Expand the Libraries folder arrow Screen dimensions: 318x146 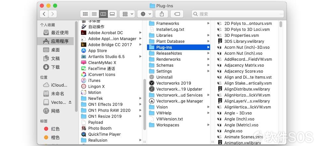(x=208, y=36)
